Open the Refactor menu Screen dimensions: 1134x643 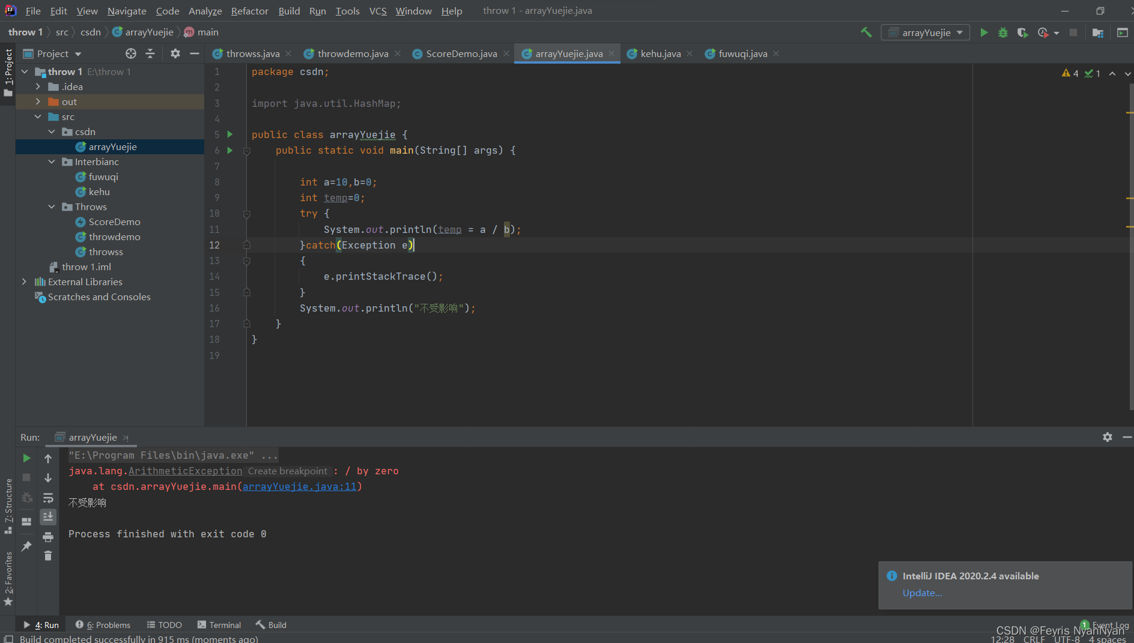(x=249, y=11)
